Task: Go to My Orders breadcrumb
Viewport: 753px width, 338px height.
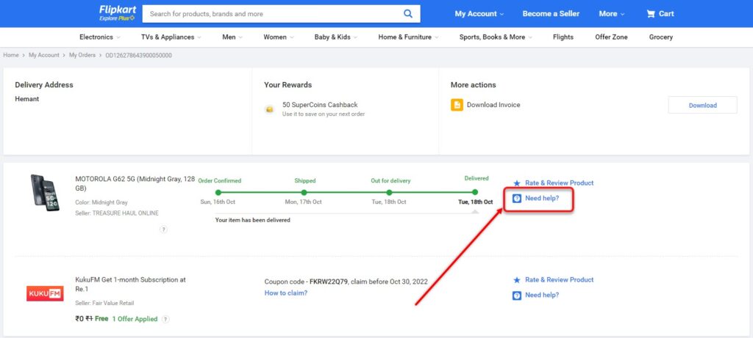Action: pos(82,55)
